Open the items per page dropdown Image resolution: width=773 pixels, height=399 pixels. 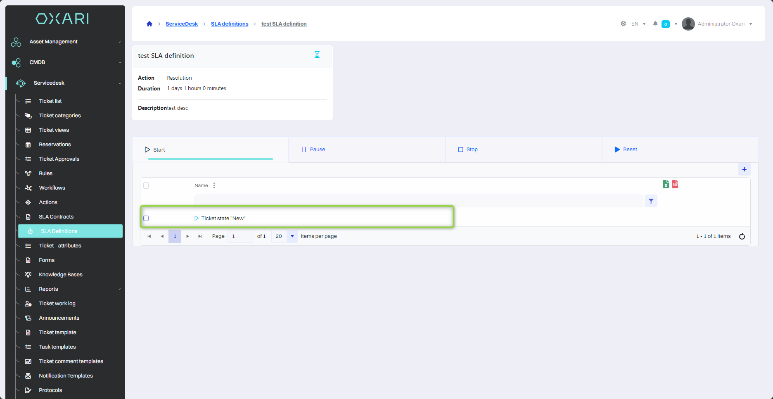[x=292, y=236]
